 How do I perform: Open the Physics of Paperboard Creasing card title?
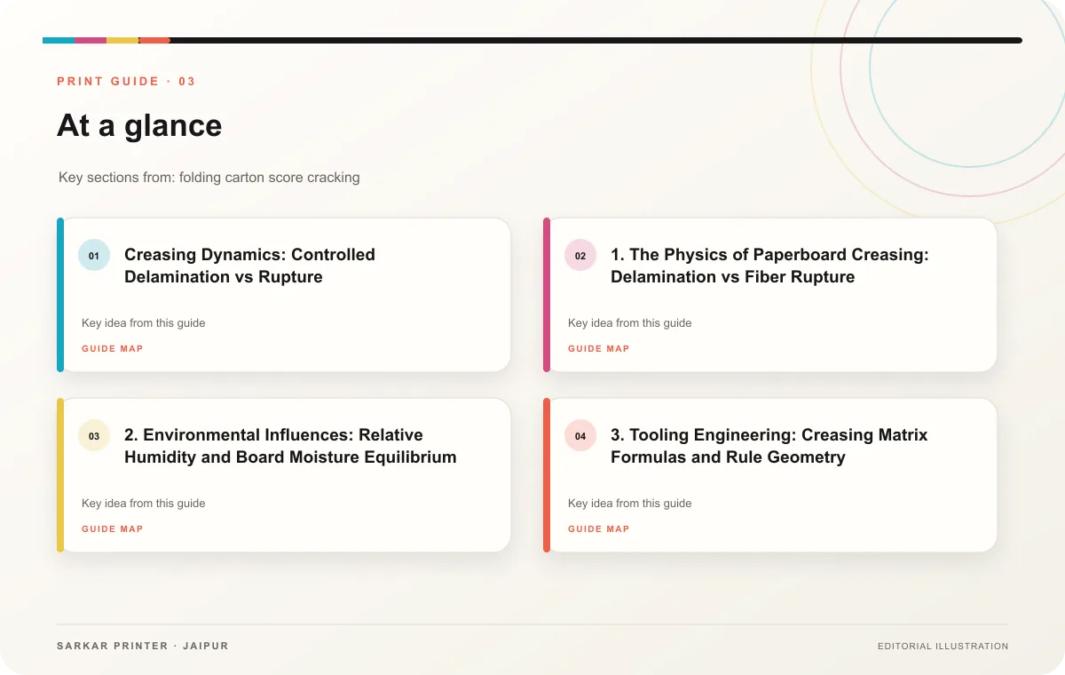coord(769,266)
